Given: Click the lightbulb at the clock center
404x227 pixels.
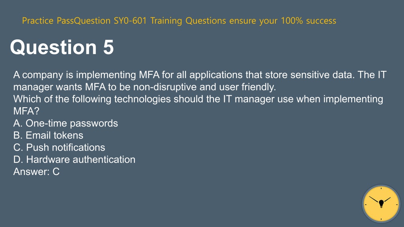Looking at the screenshot, I should point(382,203).
